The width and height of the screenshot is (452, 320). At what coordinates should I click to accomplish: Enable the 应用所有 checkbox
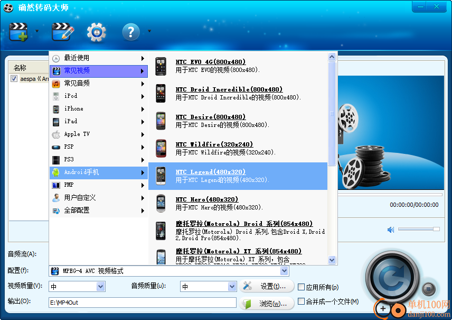click(301, 287)
